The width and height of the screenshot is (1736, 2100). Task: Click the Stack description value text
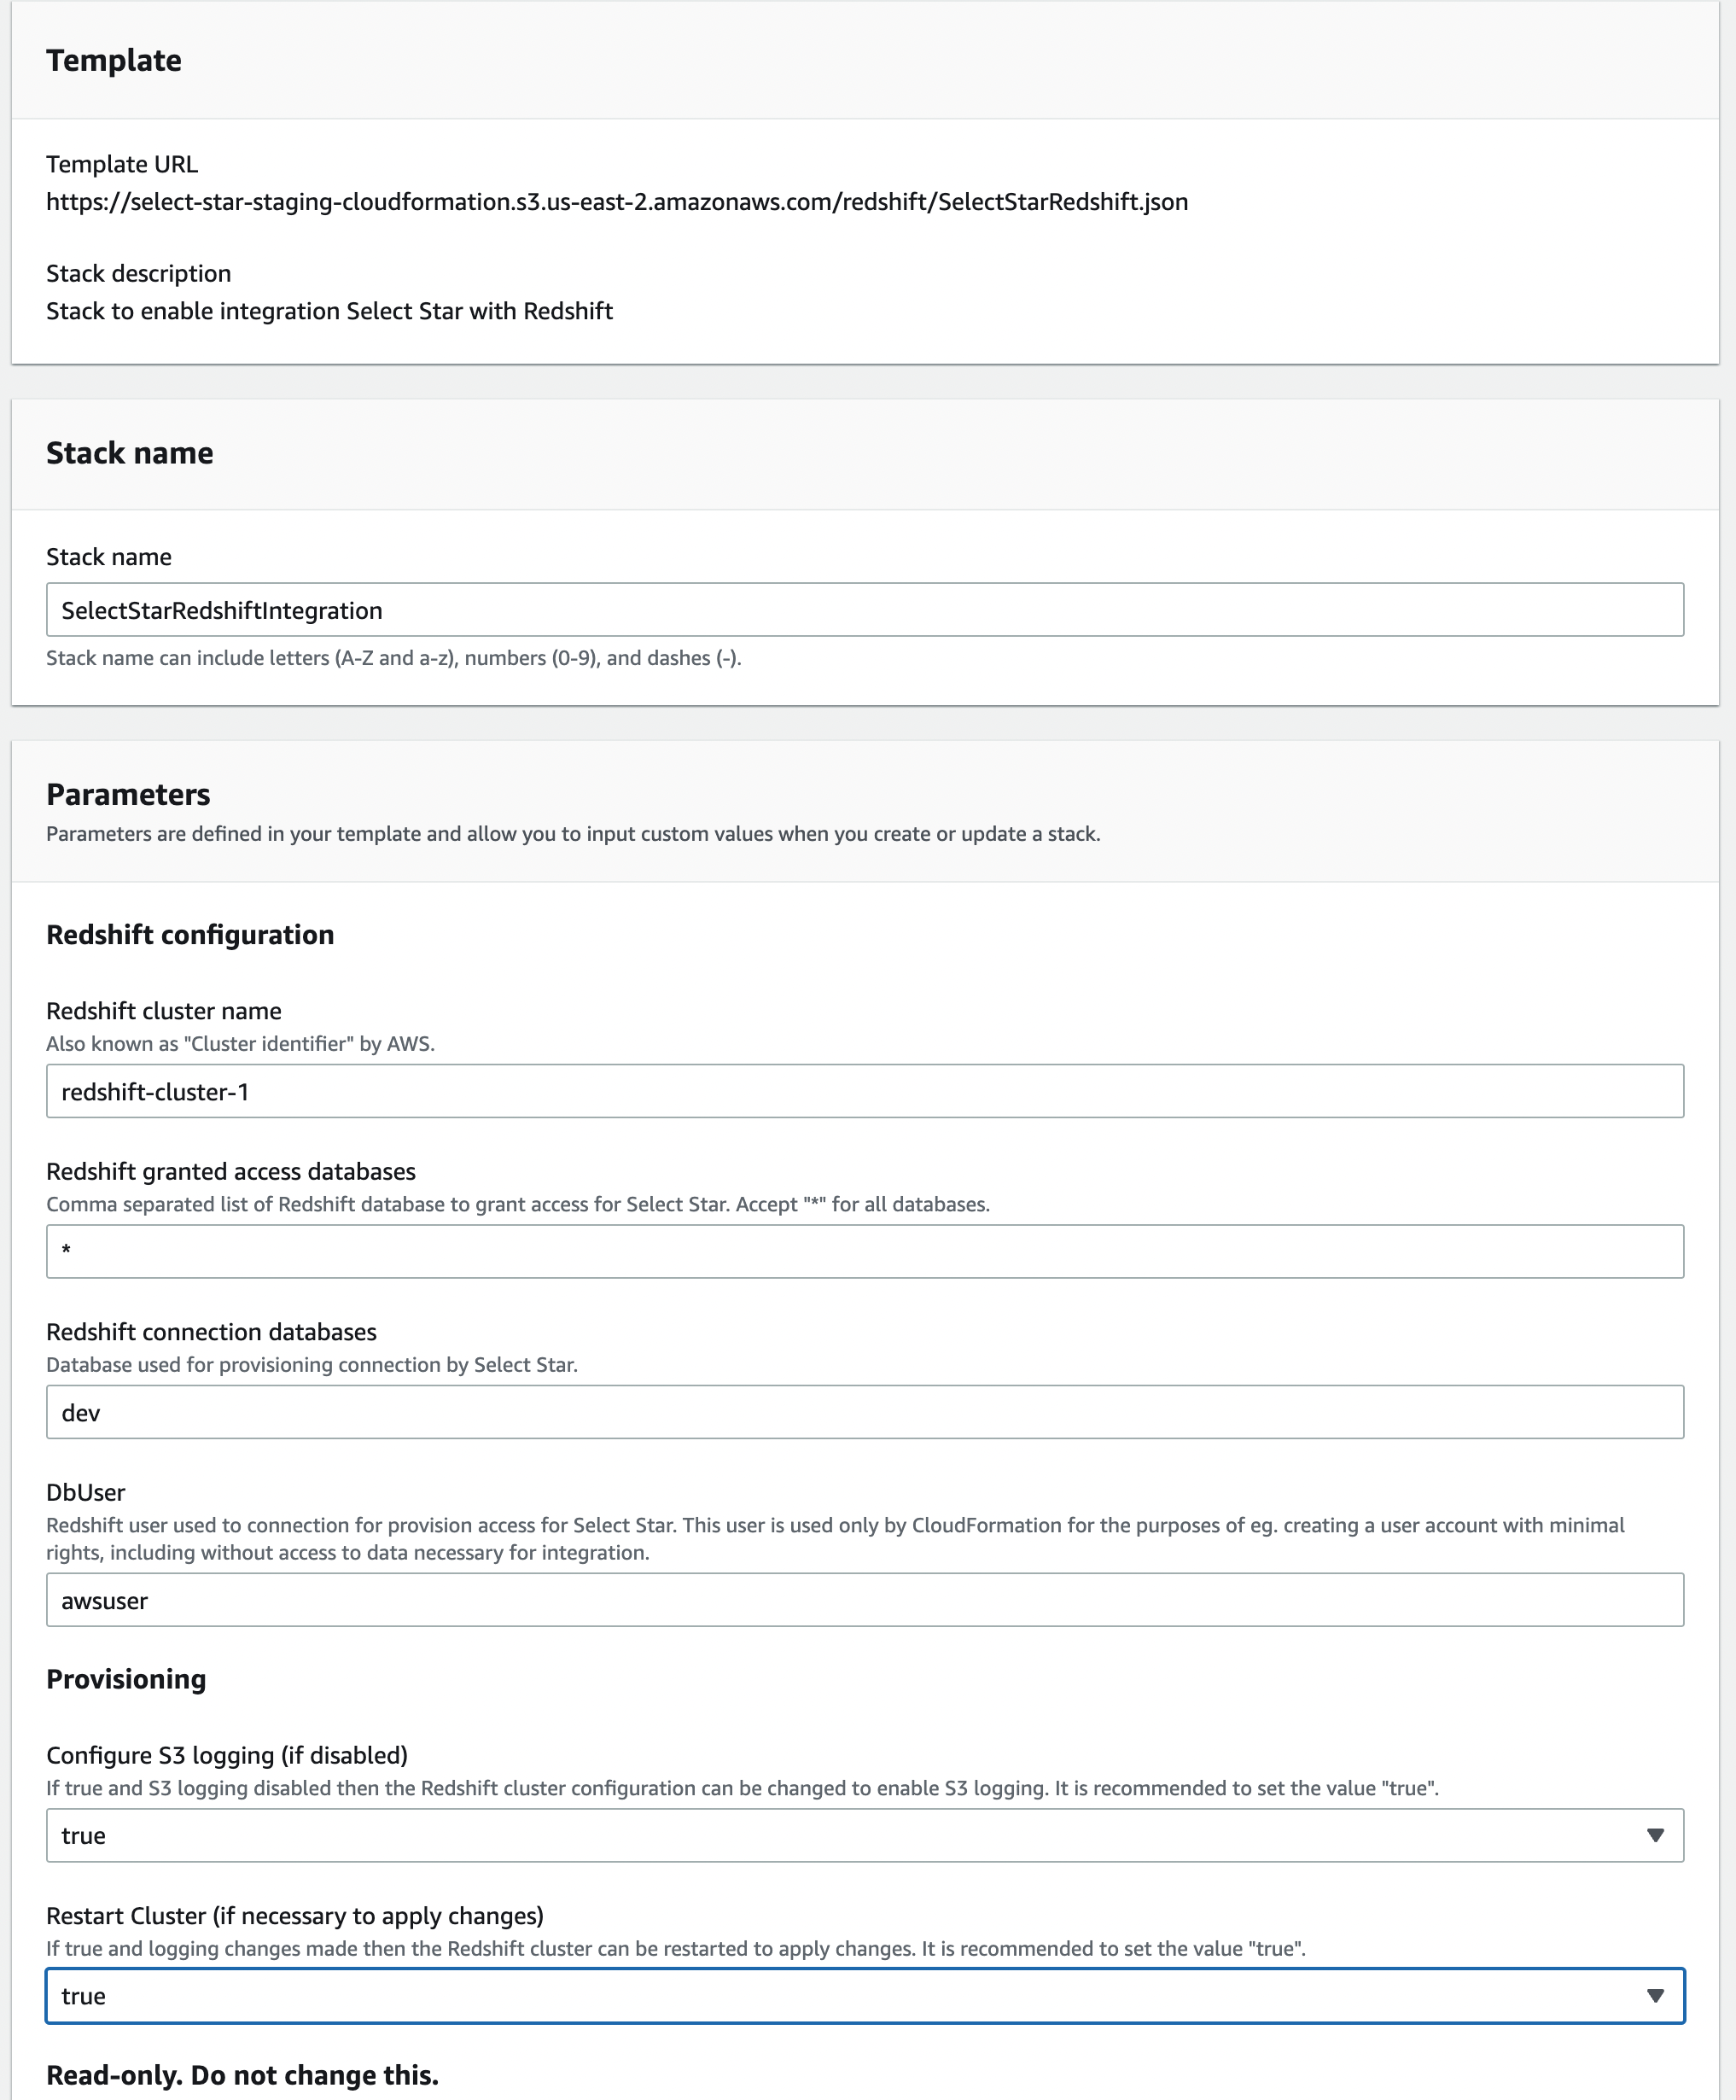[x=329, y=311]
